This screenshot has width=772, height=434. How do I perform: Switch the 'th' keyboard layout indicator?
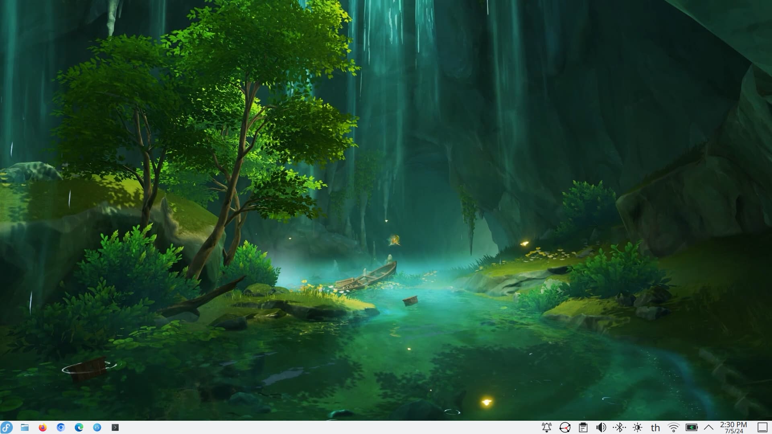pos(655,428)
